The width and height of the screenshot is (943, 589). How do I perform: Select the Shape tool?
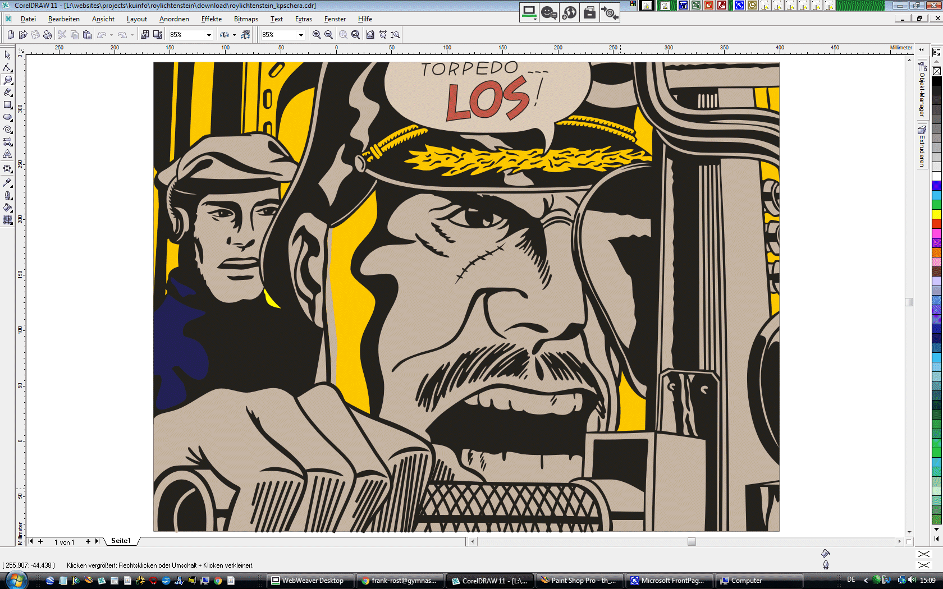pos(7,67)
